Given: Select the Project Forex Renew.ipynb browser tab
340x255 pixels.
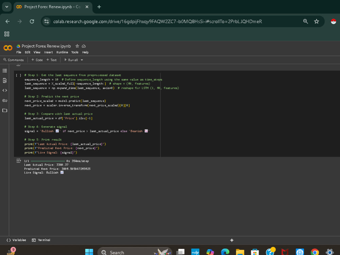Looking at the screenshot, I should 53,7.
